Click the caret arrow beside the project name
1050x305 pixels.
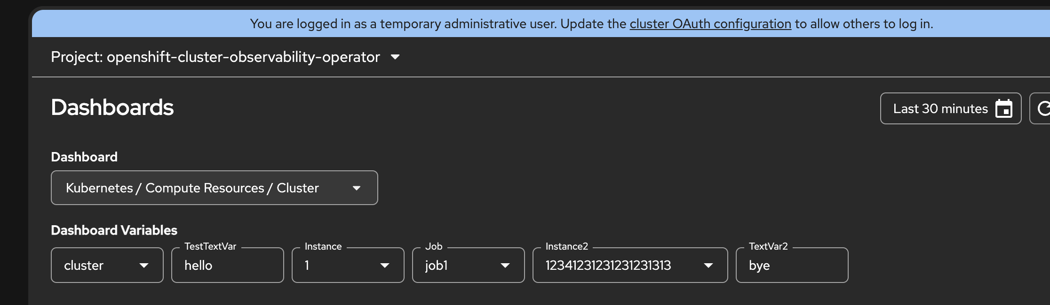point(395,57)
